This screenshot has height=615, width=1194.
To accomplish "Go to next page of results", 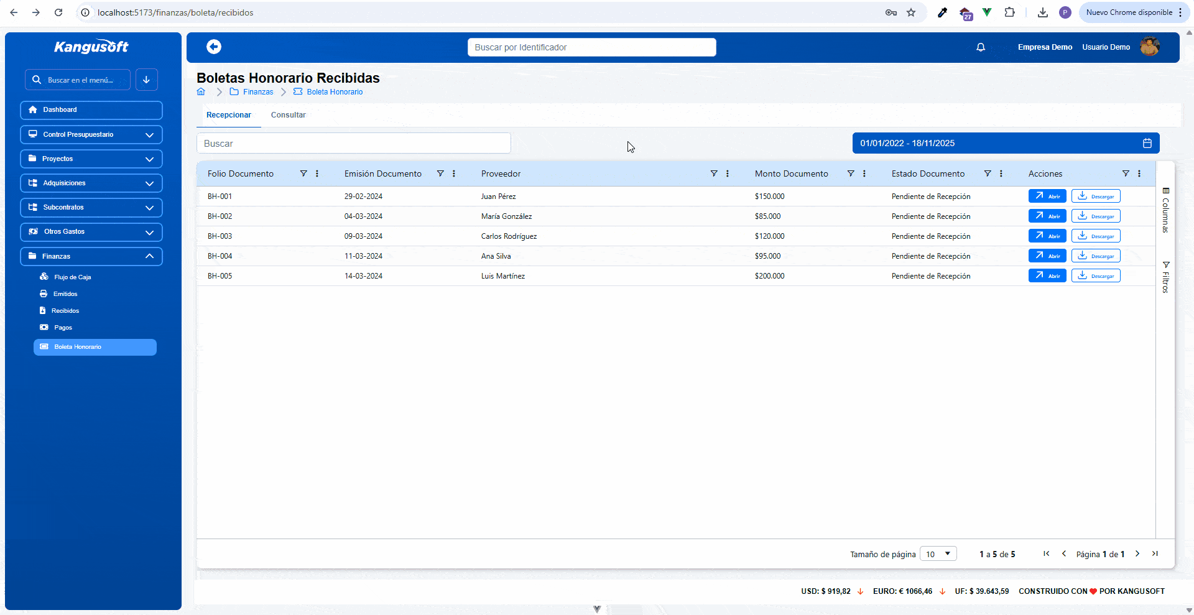I will click(x=1137, y=553).
